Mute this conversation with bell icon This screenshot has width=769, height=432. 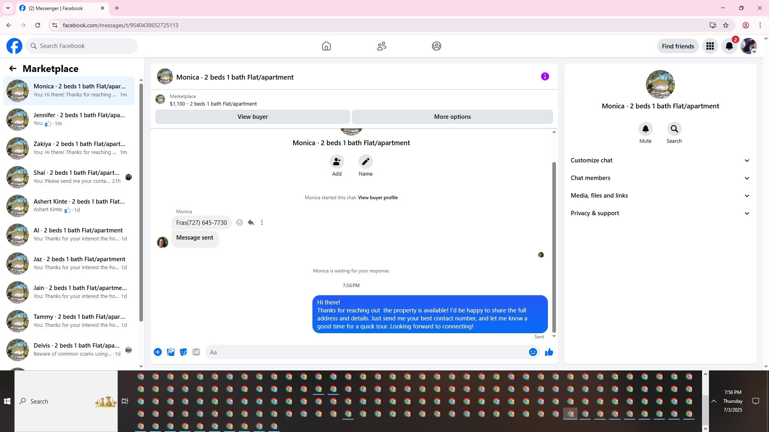(x=645, y=129)
